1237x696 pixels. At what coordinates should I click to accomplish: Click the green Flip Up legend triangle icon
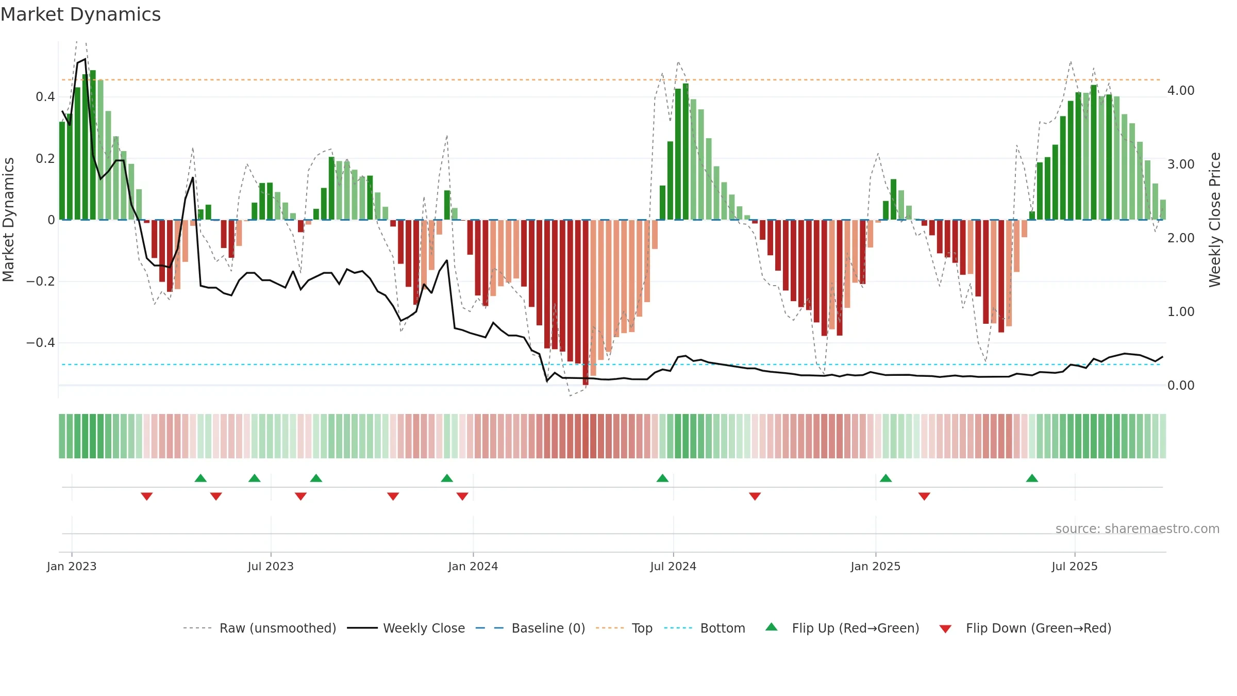(772, 627)
